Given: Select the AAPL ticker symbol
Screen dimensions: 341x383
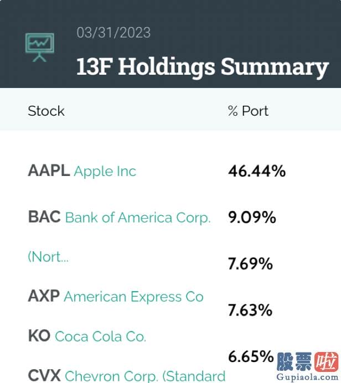Looking at the screenshot, I should 49,170.
